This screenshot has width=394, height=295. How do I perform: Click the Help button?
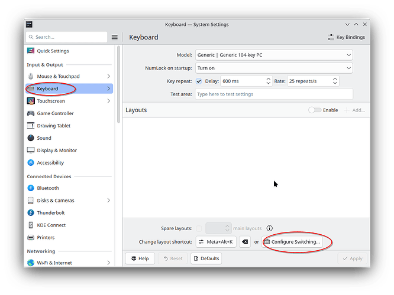tap(140, 258)
